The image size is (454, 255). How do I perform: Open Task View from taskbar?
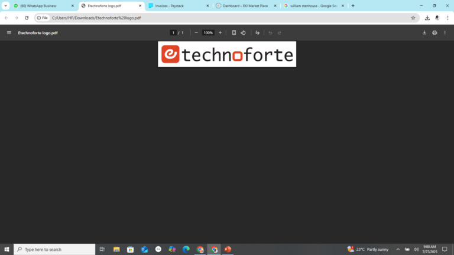coord(102,249)
